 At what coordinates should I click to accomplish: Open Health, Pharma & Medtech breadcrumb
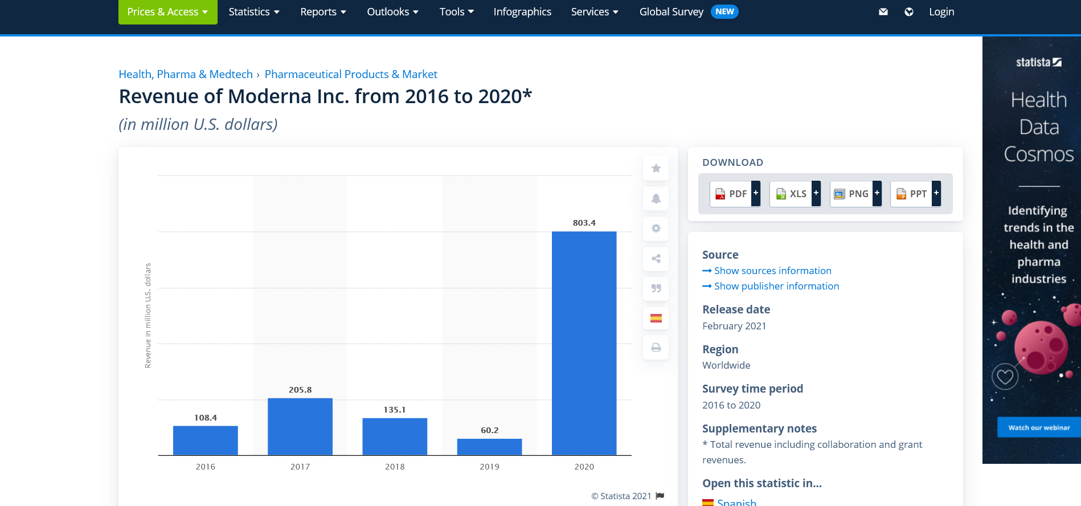[186, 74]
